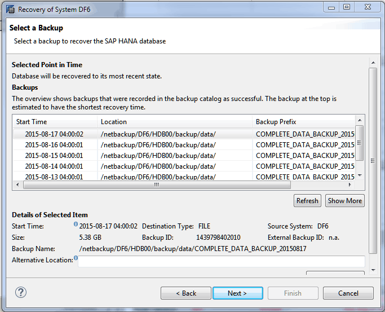The image size is (385, 312).
Task: Select backup from 2015-08-17 04:00:02
Action: 184,134
